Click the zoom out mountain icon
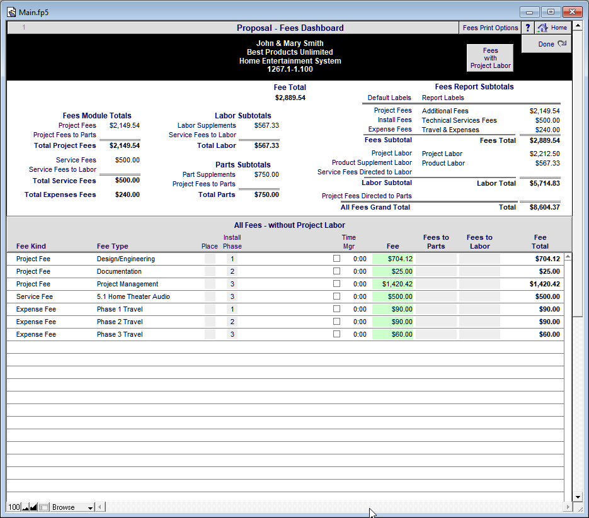 tap(26, 507)
